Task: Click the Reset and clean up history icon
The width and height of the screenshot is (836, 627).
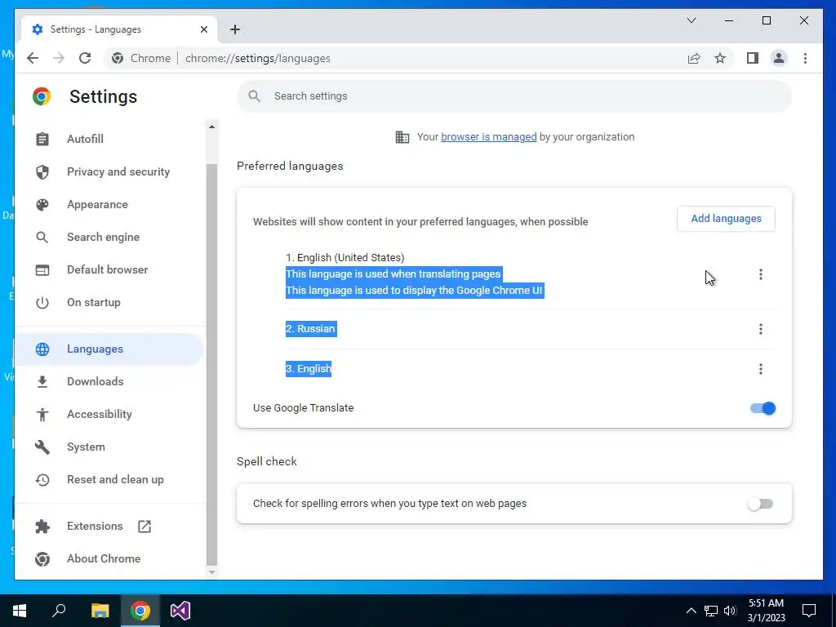Action: coord(42,480)
